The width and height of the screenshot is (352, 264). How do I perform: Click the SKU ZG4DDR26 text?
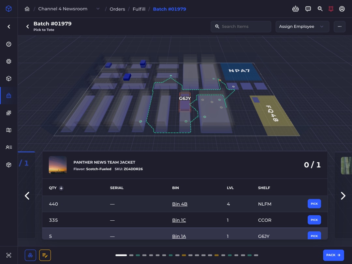coord(129,169)
